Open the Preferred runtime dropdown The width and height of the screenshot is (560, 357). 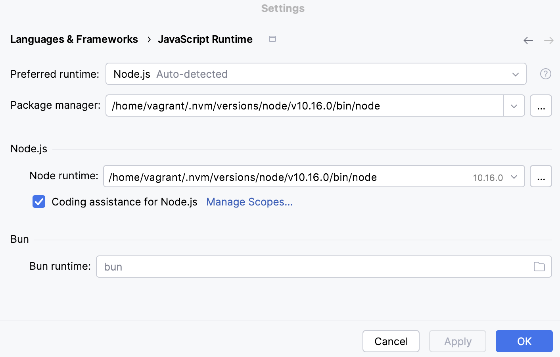coord(515,74)
